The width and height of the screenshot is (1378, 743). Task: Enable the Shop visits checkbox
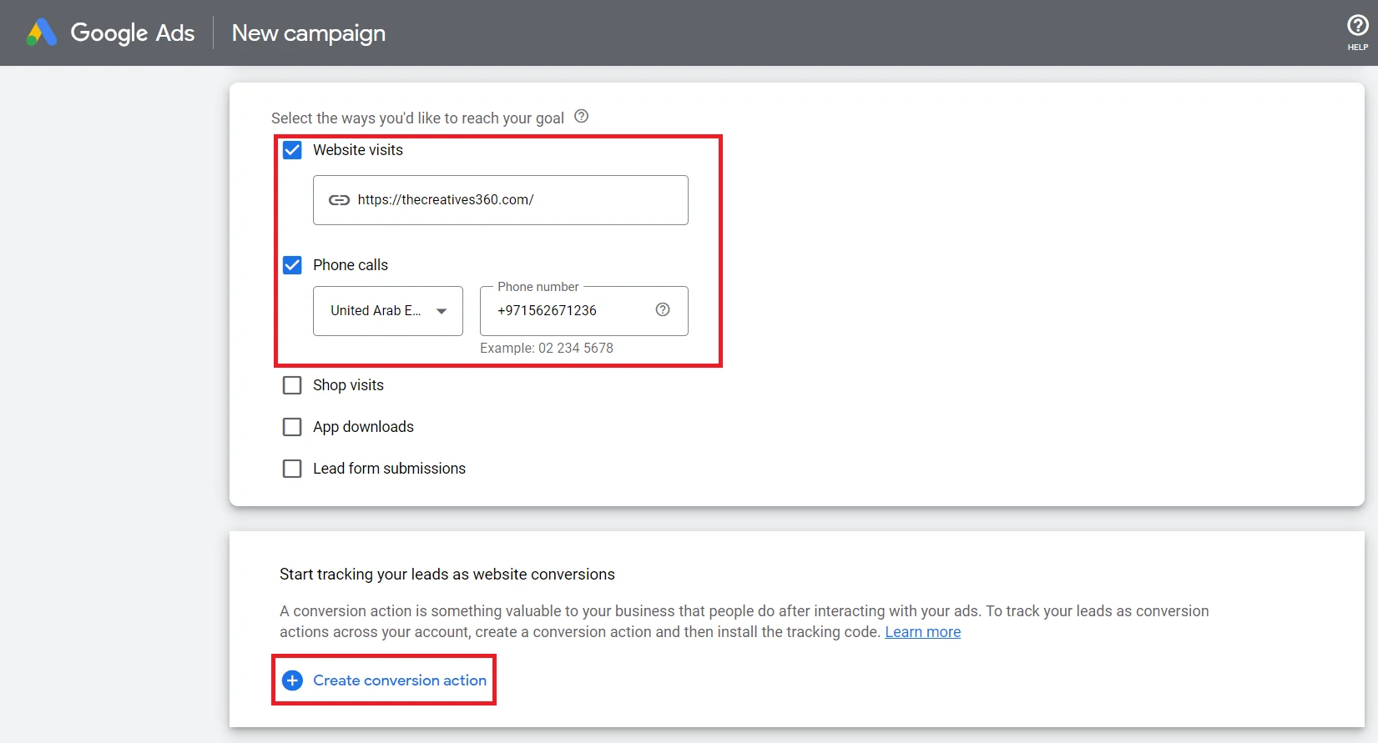point(292,385)
